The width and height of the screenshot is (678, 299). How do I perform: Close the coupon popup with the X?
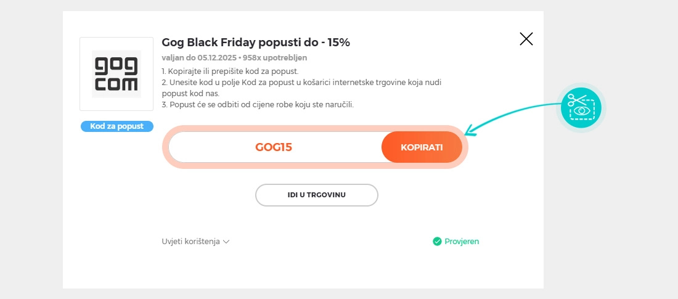coord(526,39)
